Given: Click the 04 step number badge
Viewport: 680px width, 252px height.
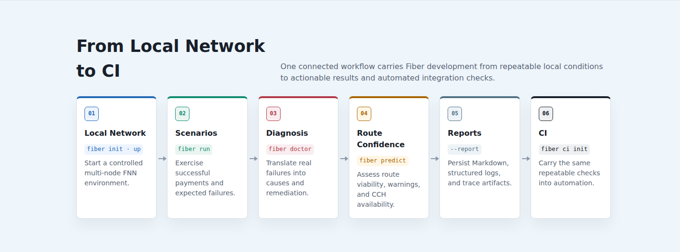Looking at the screenshot, I should [x=364, y=114].
